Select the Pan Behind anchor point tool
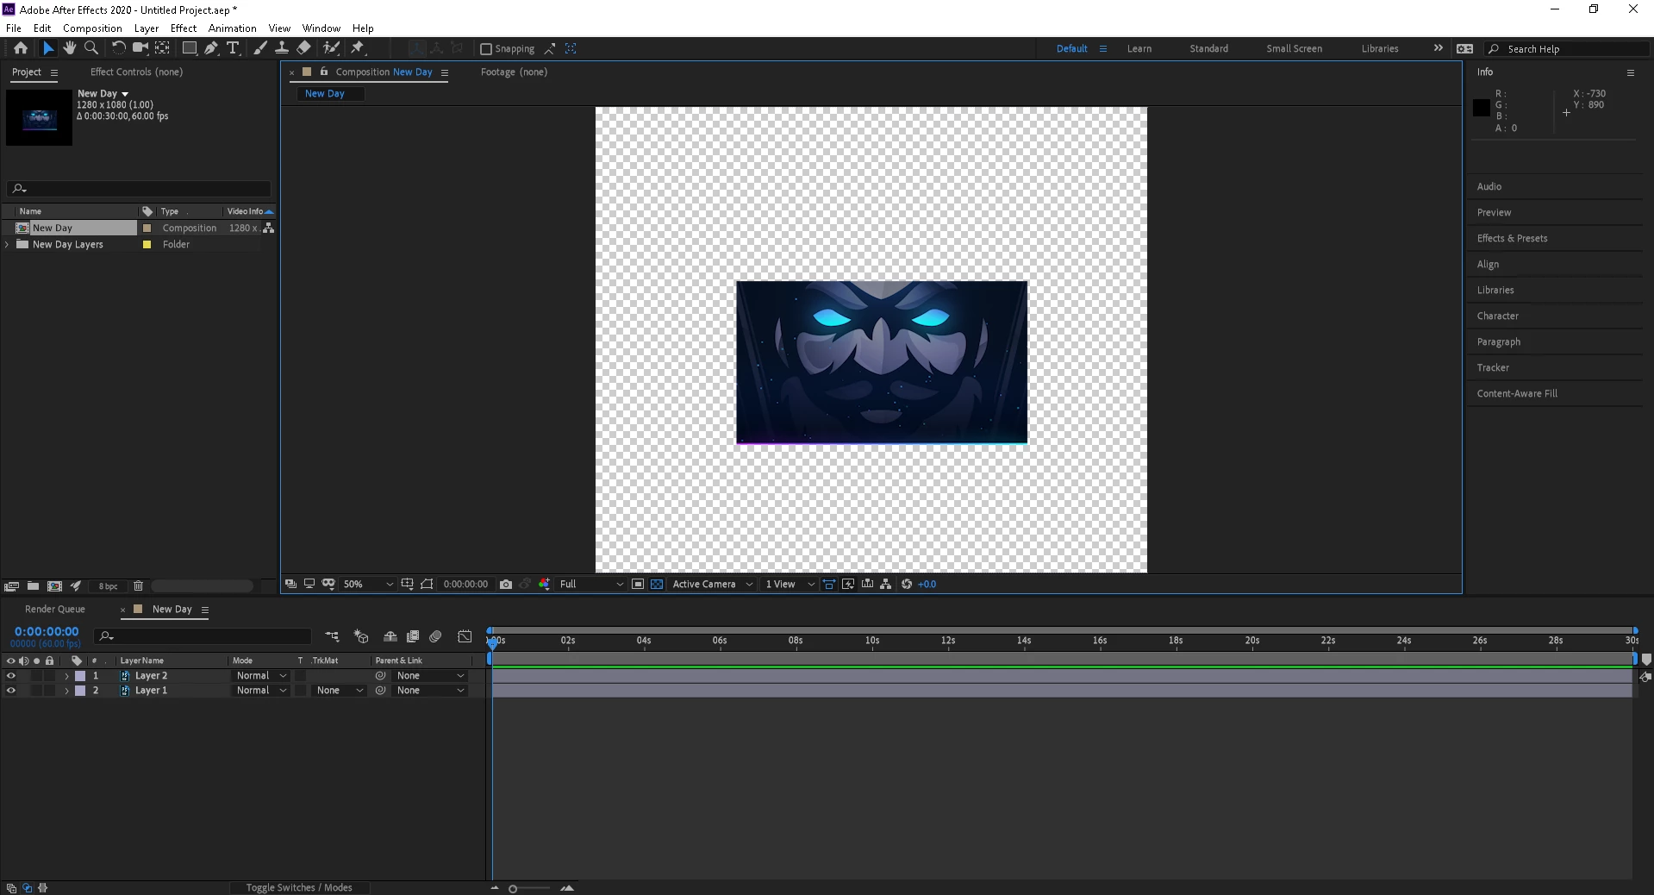1654x895 pixels. (x=161, y=48)
